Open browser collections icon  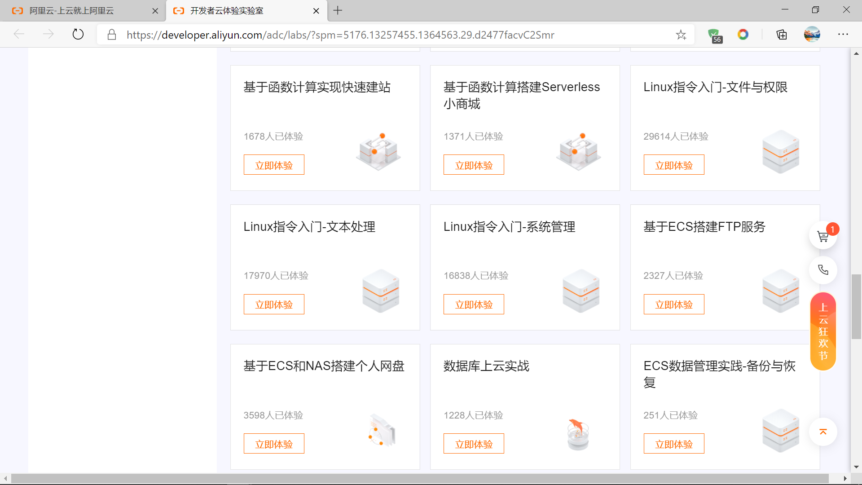[782, 35]
